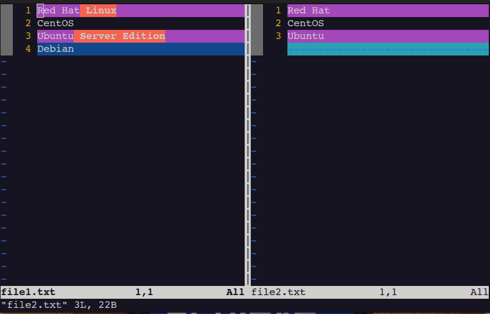Viewport: 490px width, 314px height.
Task: Click line number 1 in file1.txt pane
Action: 28,10
